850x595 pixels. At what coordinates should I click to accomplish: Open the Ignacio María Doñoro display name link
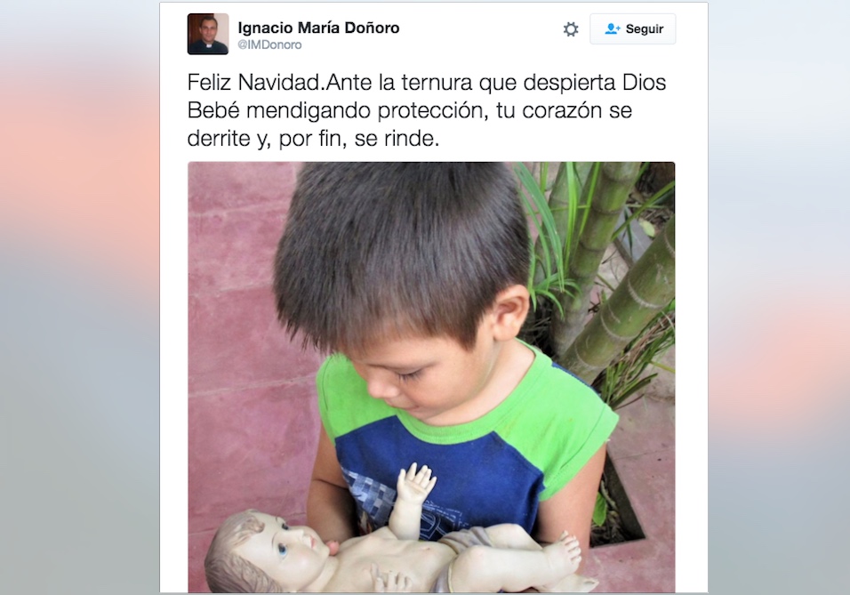tap(318, 28)
